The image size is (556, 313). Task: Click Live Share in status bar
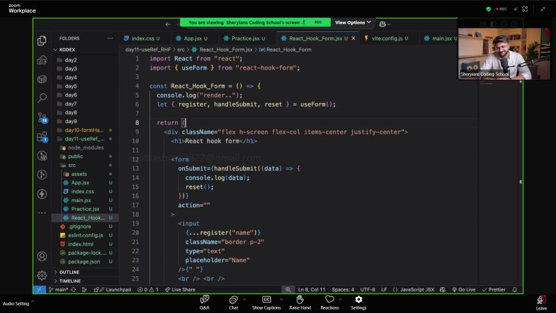coord(180,289)
